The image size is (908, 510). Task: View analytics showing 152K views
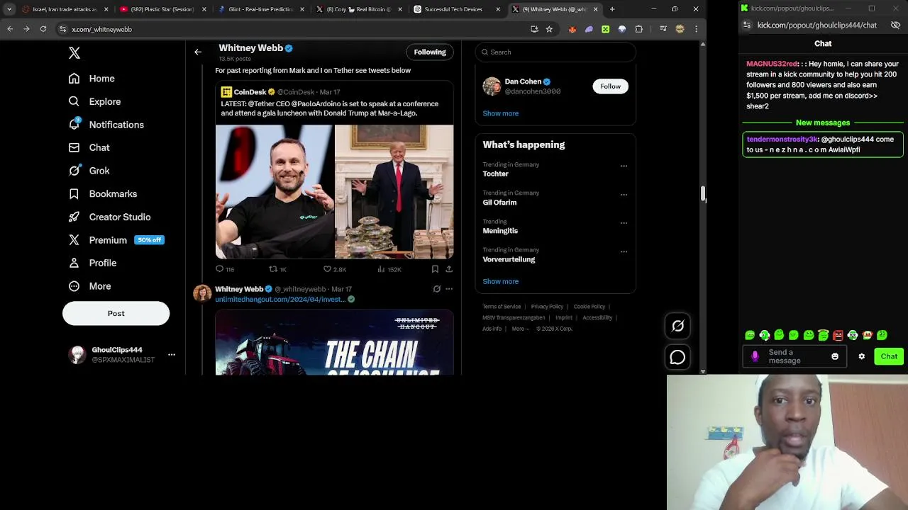pos(389,269)
